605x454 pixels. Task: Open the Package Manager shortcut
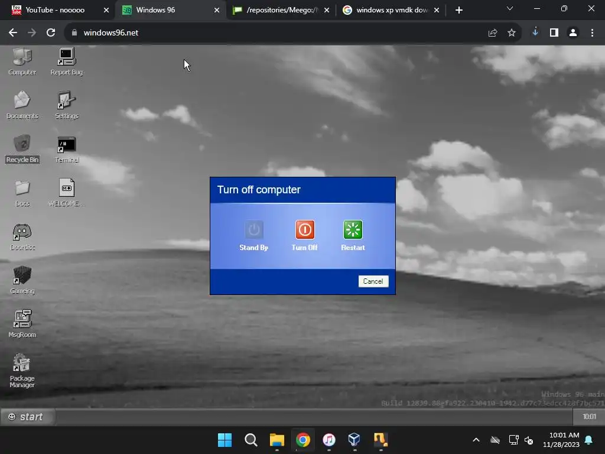click(22, 371)
